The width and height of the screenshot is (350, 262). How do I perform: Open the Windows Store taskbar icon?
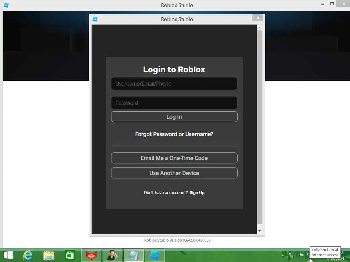click(70, 255)
